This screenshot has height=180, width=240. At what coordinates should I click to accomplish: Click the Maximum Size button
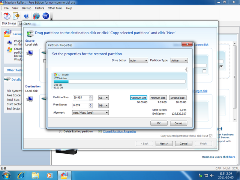click(138, 97)
